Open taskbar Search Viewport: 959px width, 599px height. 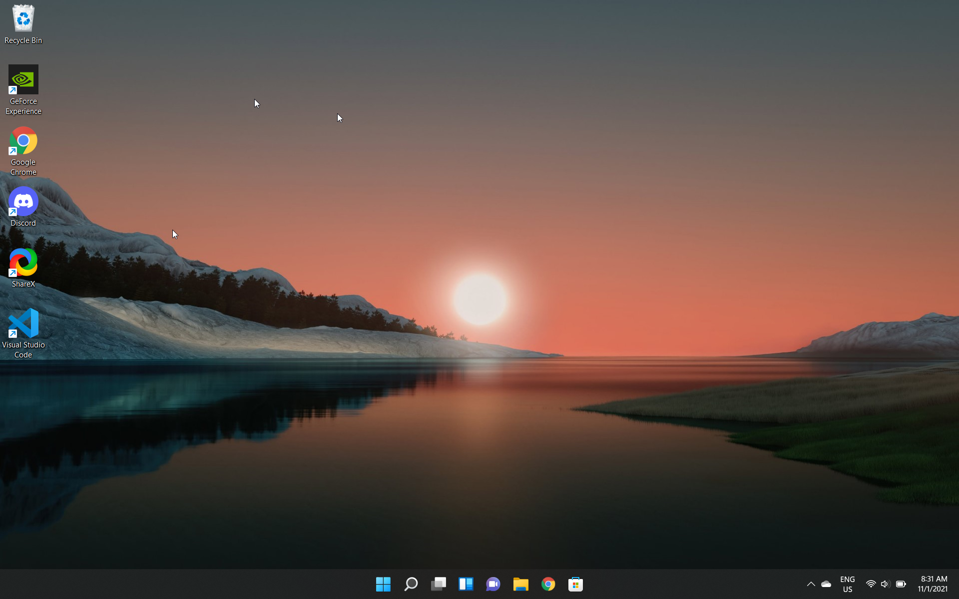tap(411, 584)
